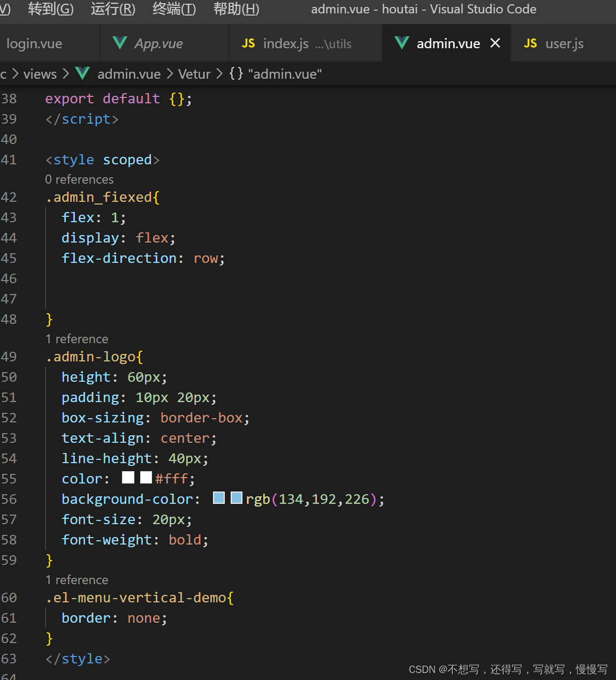Expand the views breadcrumb segment
Viewport: 616px width, 680px height.
click(x=40, y=74)
